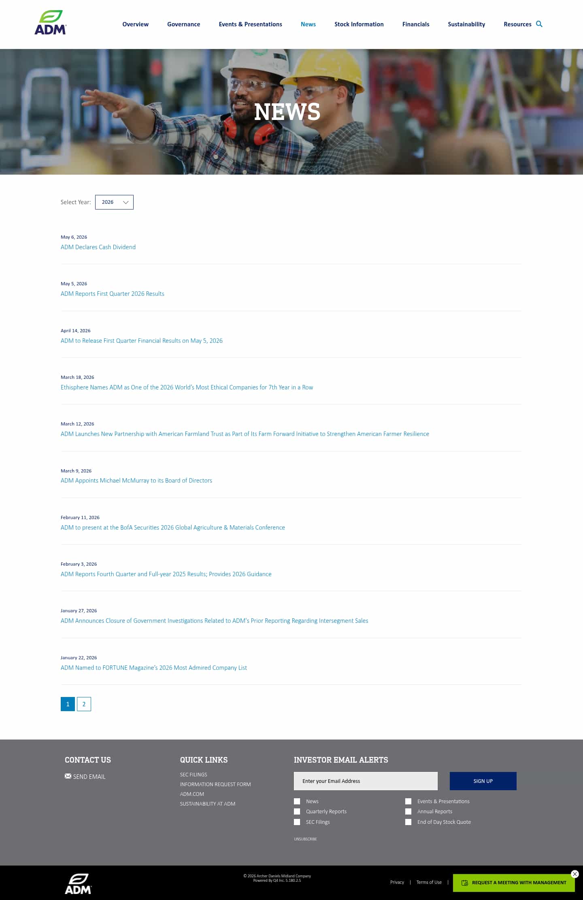The width and height of the screenshot is (583, 900).
Task: Open the Government Investigations closure article
Action: 215,621
